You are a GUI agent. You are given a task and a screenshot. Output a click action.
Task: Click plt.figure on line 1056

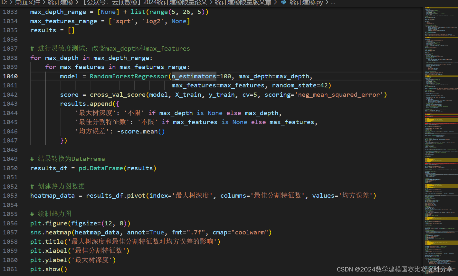click(49, 223)
